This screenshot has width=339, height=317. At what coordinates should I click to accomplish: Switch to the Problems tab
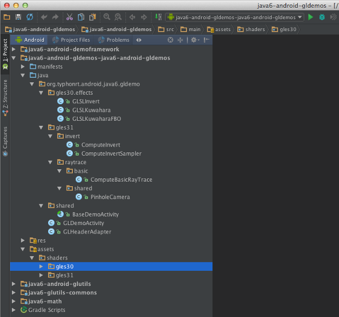(114, 40)
